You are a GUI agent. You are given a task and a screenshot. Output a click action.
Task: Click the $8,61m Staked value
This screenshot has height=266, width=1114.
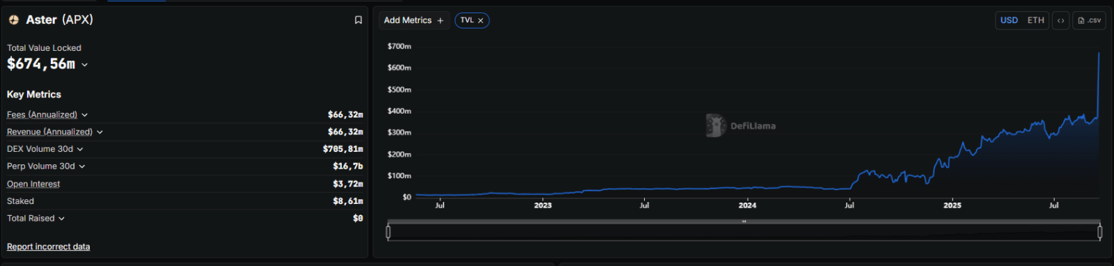coord(347,201)
